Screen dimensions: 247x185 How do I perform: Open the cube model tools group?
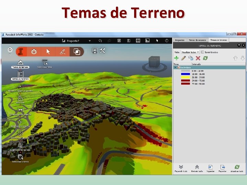(x=34, y=51)
